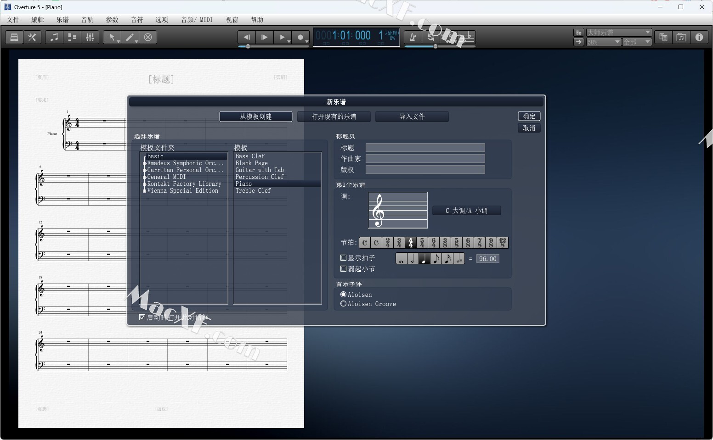
Task: Click the 确定 button
Action: pyautogui.click(x=529, y=116)
